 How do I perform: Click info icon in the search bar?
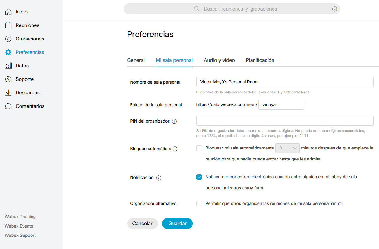(x=335, y=9)
